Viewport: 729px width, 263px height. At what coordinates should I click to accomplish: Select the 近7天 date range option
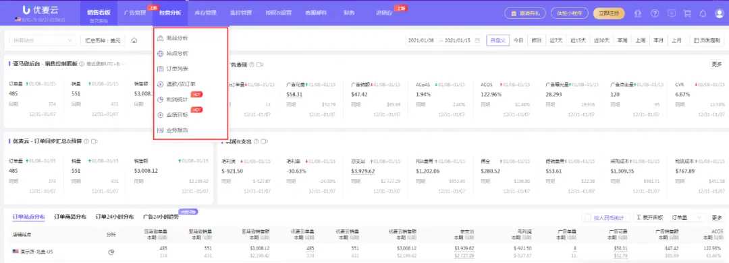pos(556,40)
